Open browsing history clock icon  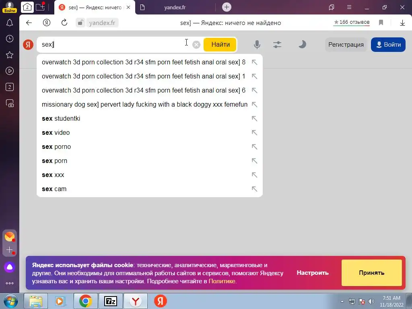(10, 39)
